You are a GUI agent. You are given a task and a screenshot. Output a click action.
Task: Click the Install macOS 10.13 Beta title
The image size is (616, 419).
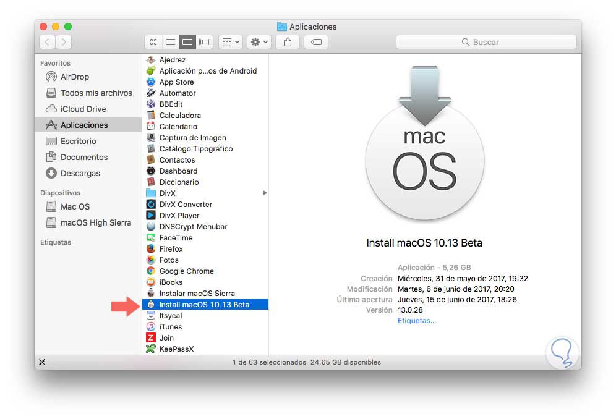tap(424, 243)
